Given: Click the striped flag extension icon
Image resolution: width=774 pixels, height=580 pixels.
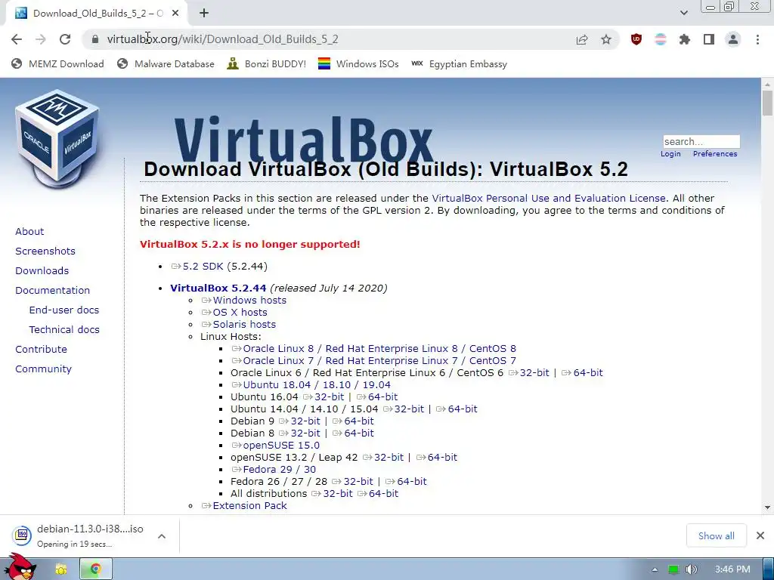Looking at the screenshot, I should 661,39.
